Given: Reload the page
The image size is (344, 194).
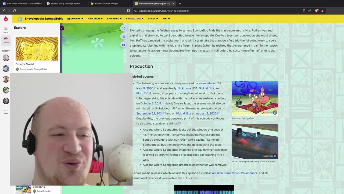Looking at the screenshot, I should pyautogui.click(x=15, y=11).
